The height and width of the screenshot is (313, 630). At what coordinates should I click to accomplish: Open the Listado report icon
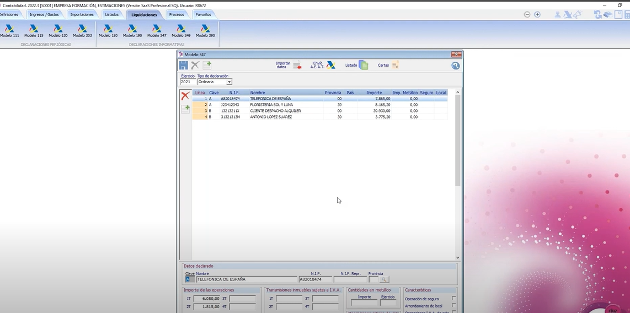(357, 65)
